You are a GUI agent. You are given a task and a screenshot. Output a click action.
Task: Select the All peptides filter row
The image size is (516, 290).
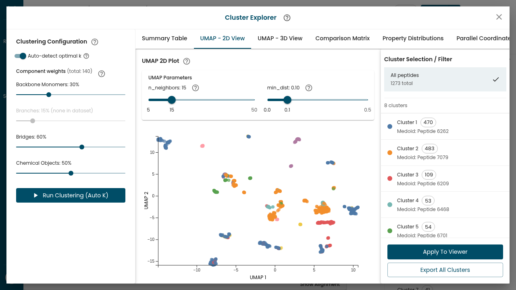click(x=445, y=79)
